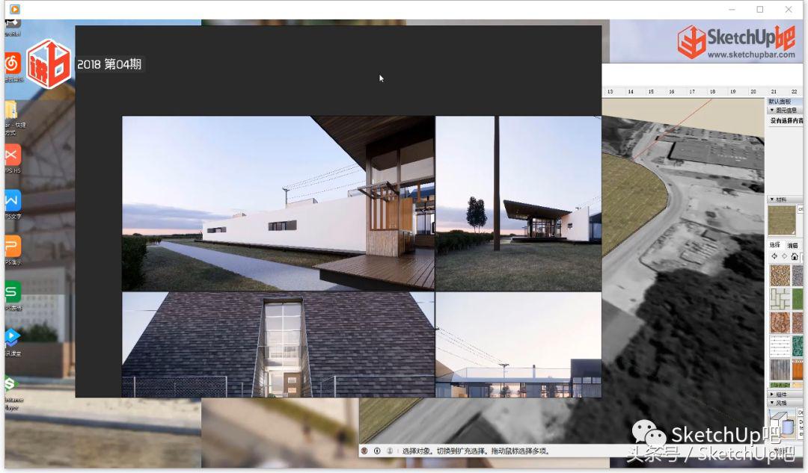Launch the WPS H5 desktop icon
This screenshot has width=808, height=473.
(13, 155)
